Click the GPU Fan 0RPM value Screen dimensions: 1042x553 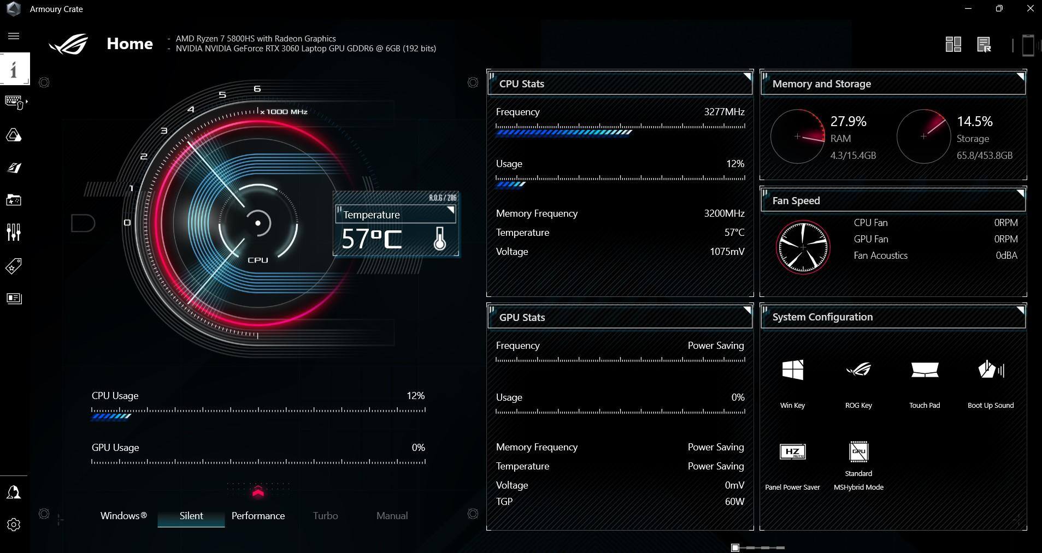(1005, 239)
